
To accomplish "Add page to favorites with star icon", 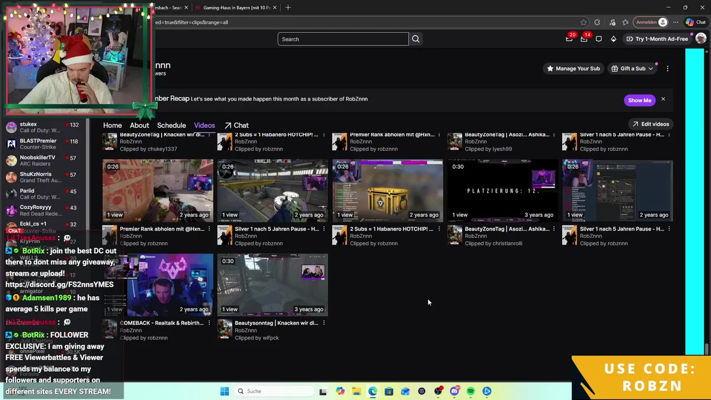I will pos(583,22).
